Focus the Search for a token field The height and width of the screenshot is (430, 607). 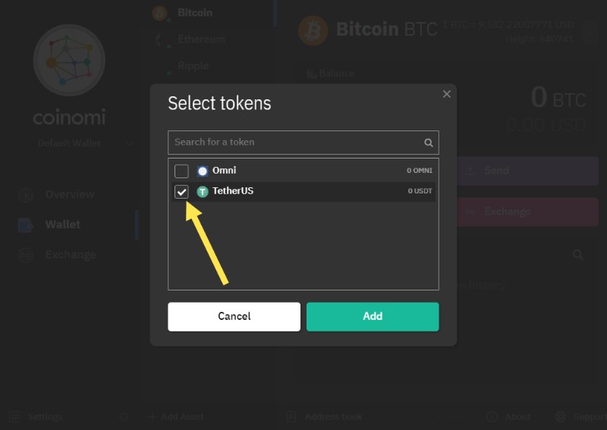[303, 143]
